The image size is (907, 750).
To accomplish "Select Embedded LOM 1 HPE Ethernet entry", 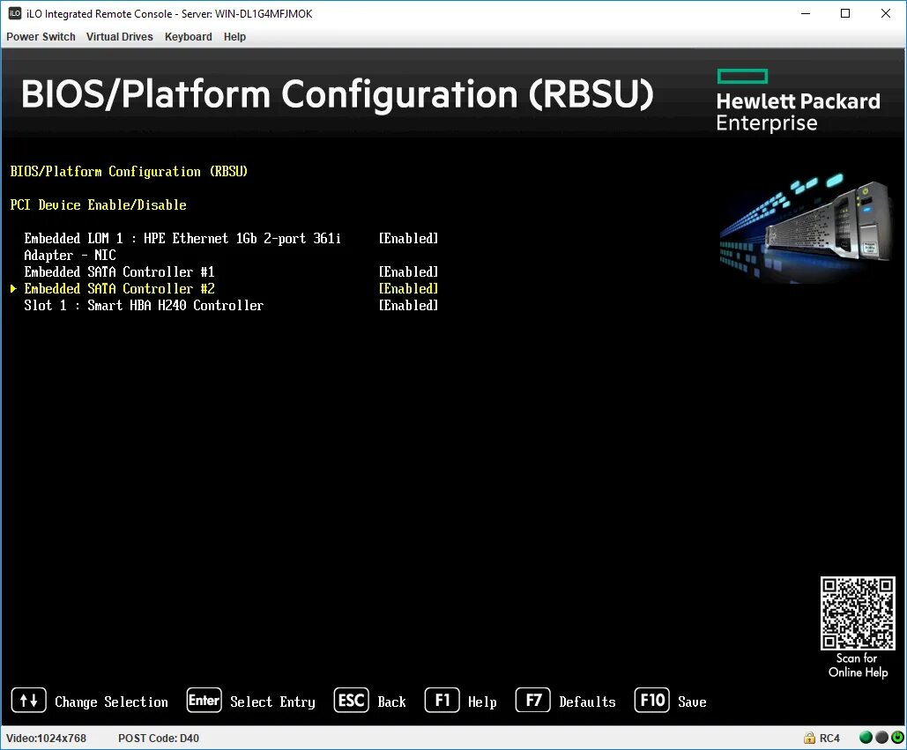I will 182,247.
